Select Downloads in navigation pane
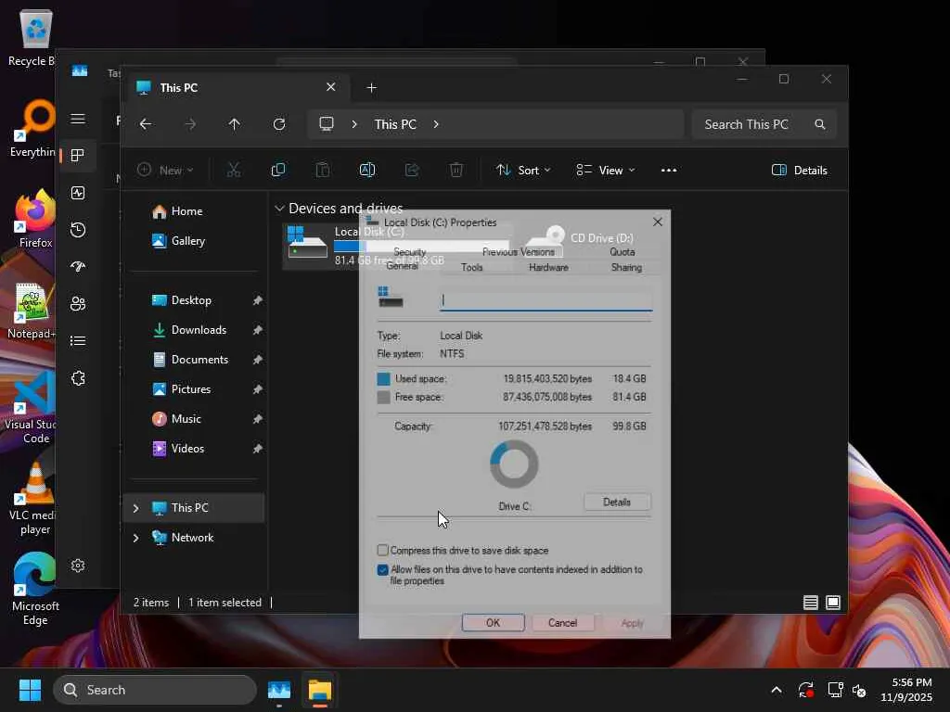The image size is (950, 712). pyautogui.click(x=197, y=330)
